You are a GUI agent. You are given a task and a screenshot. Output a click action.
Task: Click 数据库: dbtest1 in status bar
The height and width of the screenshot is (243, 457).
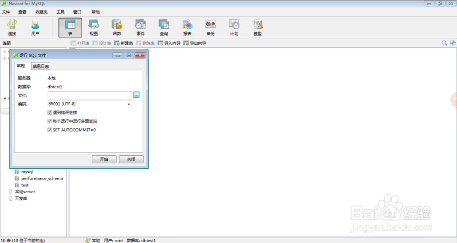tap(141, 241)
